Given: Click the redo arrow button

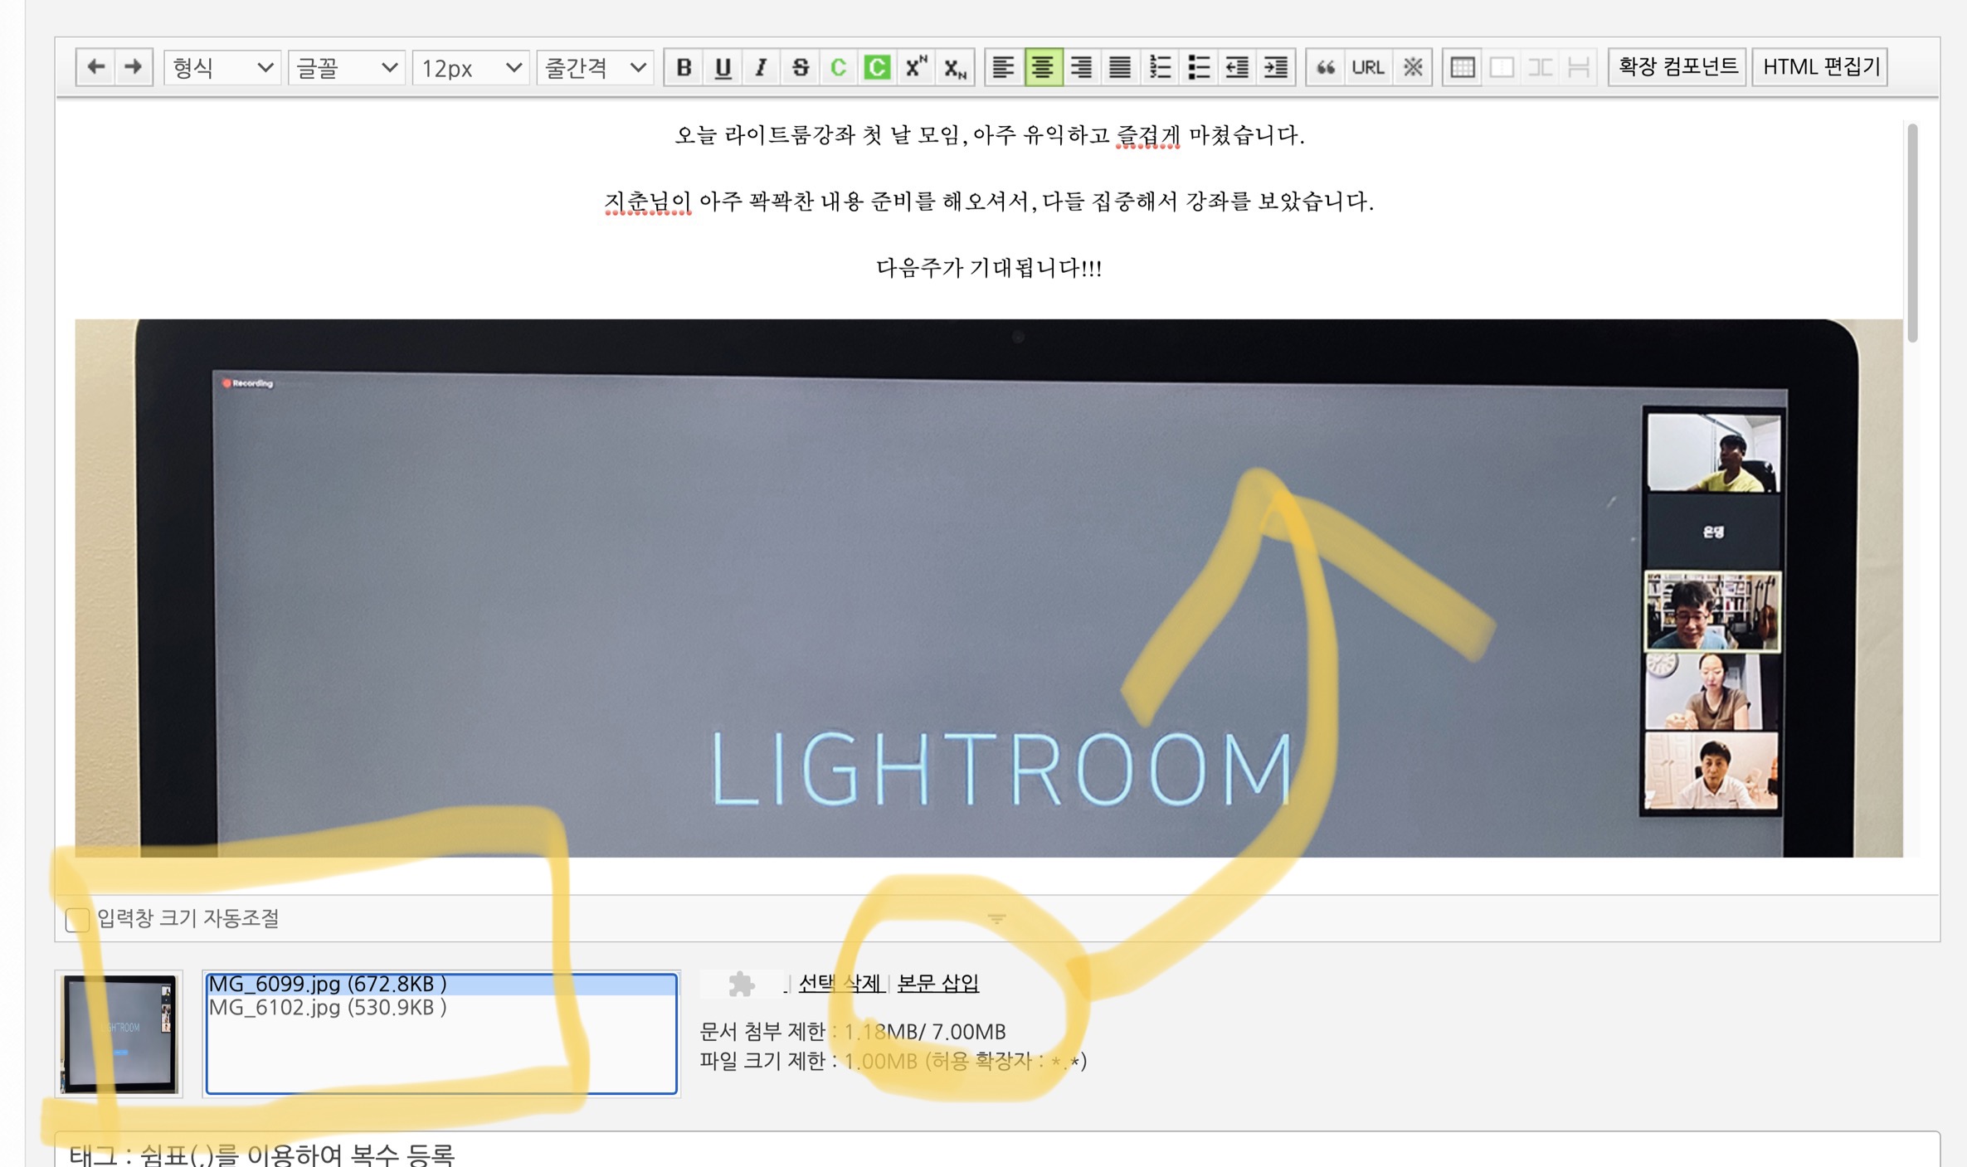Looking at the screenshot, I should (x=133, y=67).
